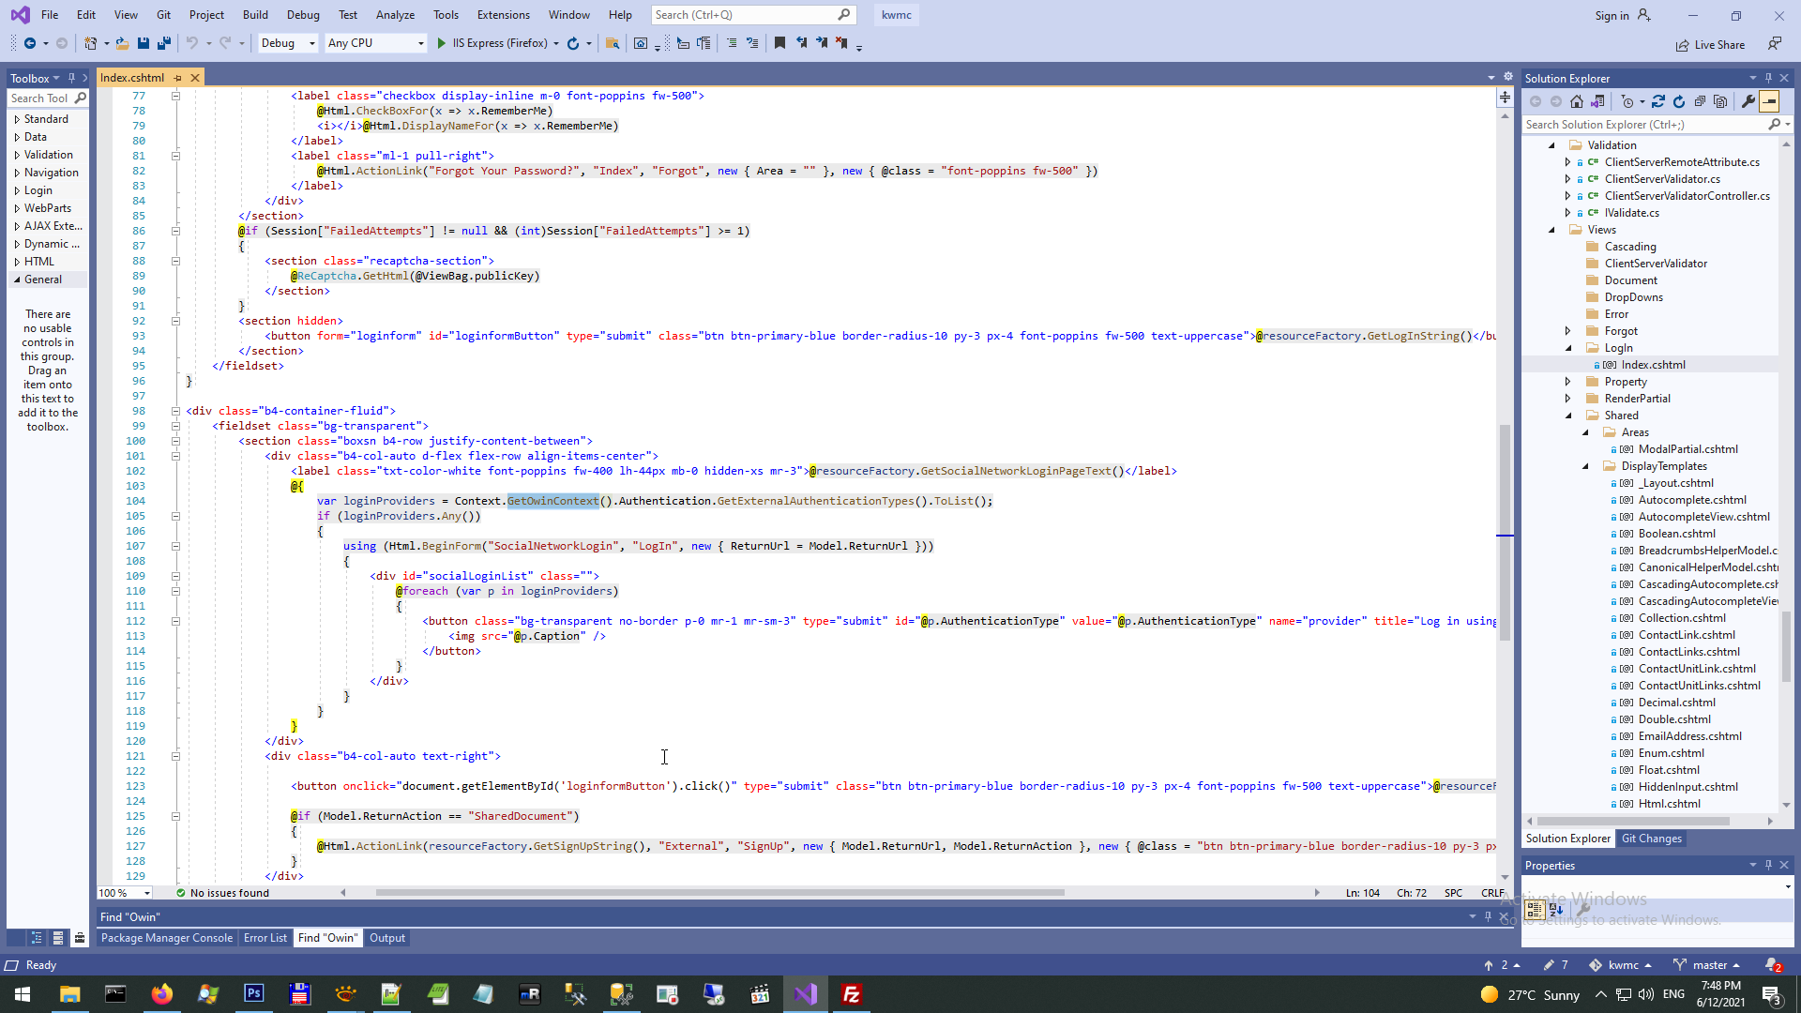The image size is (1801, 1013).
Task: Toggle the Preview Selected Items button
Action: (x=1769, y=101)
